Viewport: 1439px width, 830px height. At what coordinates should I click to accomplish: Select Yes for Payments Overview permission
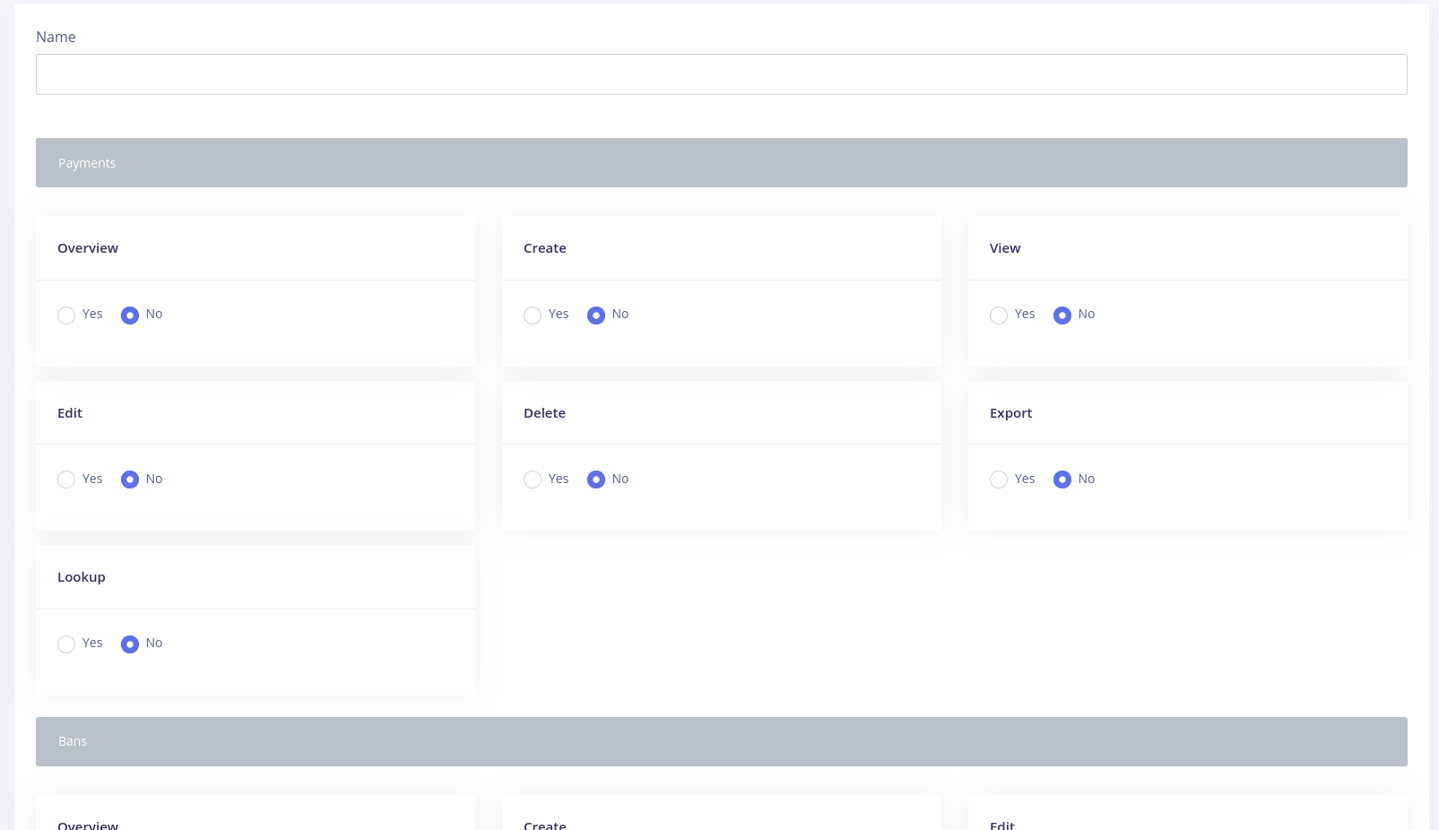pyautogui.click(x=66, y=316)
